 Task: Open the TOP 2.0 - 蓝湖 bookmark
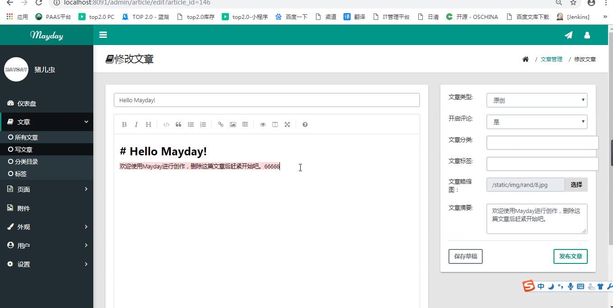coord(145,17)
